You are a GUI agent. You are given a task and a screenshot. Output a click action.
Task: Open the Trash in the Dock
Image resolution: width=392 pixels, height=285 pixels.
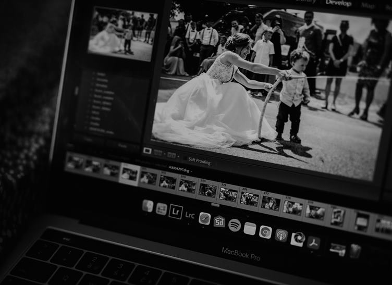pyautogui.click(x=355, y=251)
